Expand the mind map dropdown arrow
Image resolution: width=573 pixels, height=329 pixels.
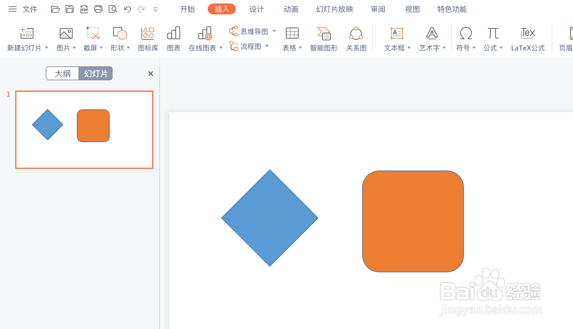point(274,31)
